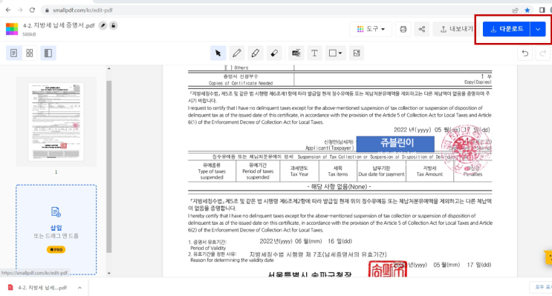Toggle the thumbnail sidebar panel icon
The image size is (552, 296).
click(48, 53)
